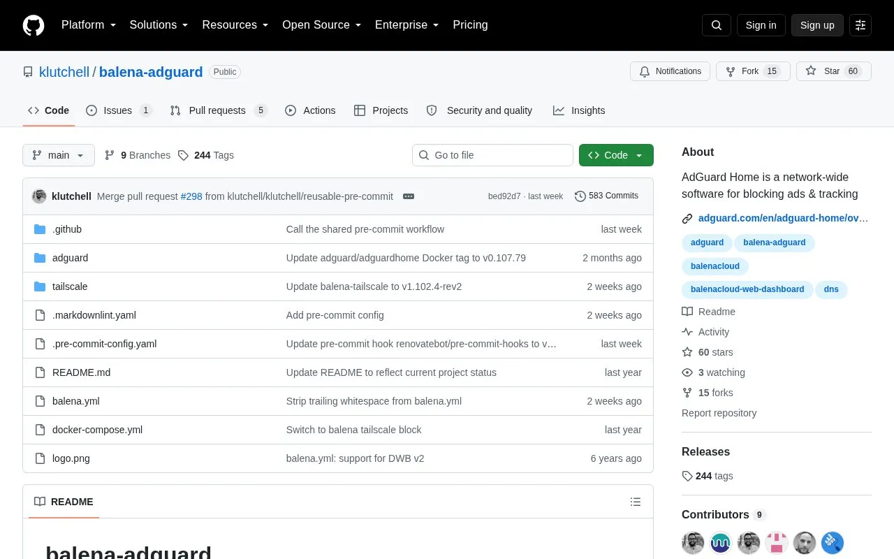Viewport: 894px width, 559px height.
Task: Click the GitHub logo icon
Action: coord(34,25)
